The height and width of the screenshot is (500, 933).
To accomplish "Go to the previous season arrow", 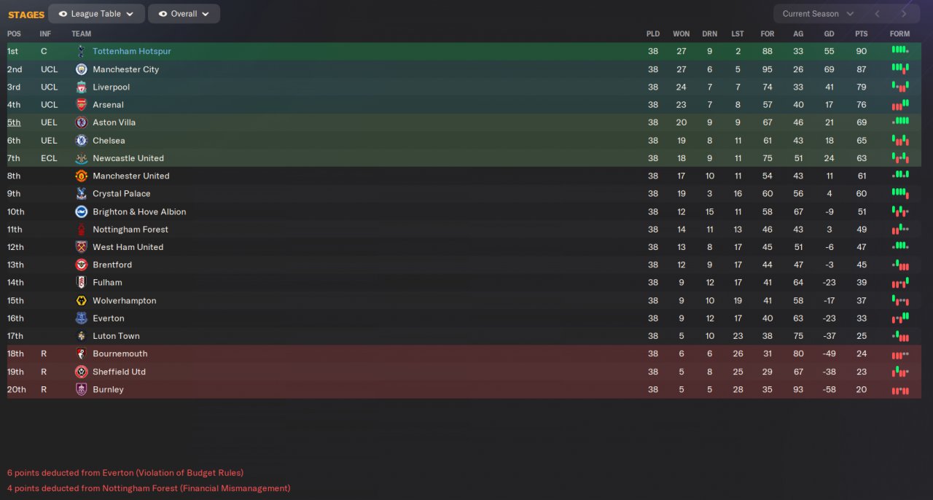I will click(x=877, y=14).
